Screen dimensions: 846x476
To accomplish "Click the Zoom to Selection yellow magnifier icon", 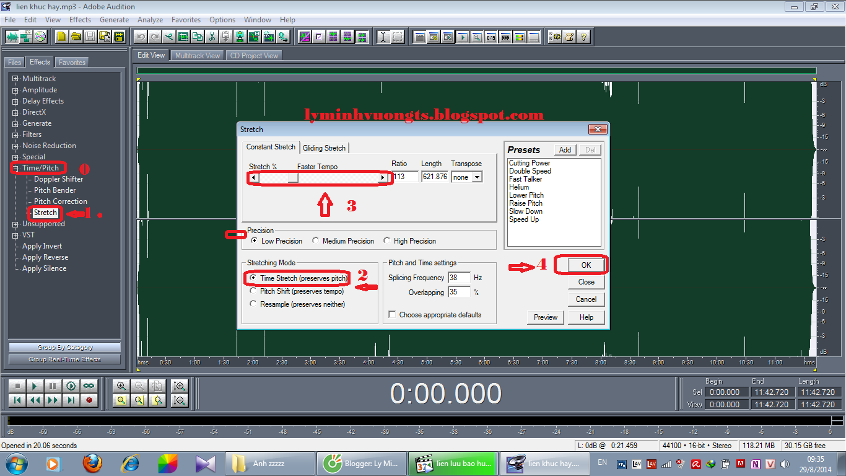I will click(121, 400).
